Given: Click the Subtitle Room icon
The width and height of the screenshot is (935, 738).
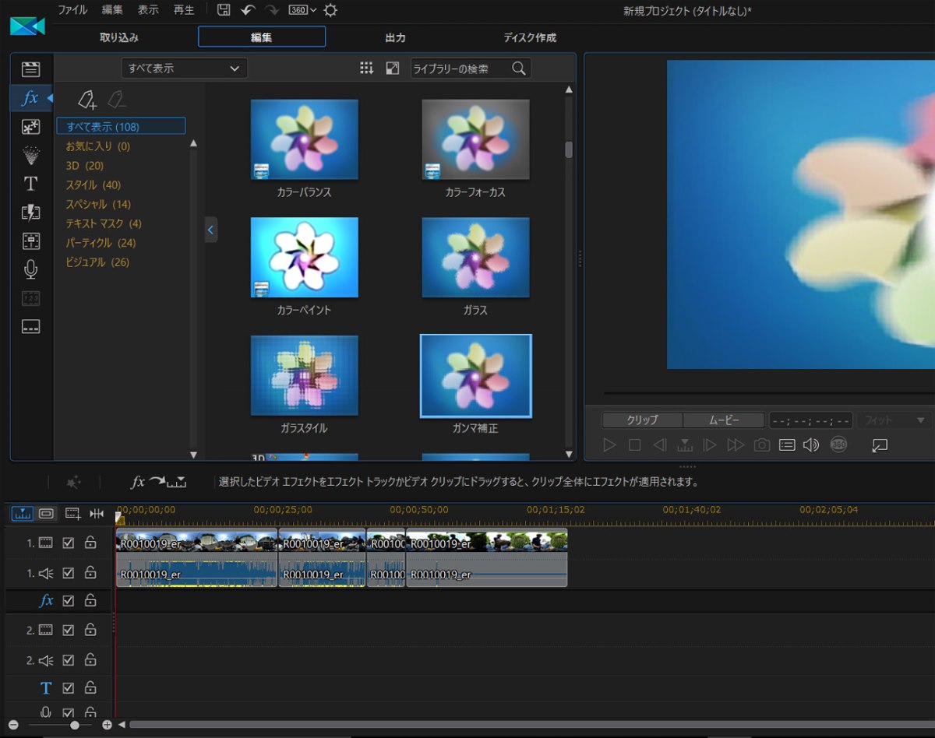Looking at the screenshot, I should point(30,327).
